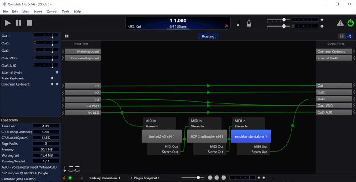Click the Onscreen Keyboard output port
This screenshot has width=356, height=182.
334,51
